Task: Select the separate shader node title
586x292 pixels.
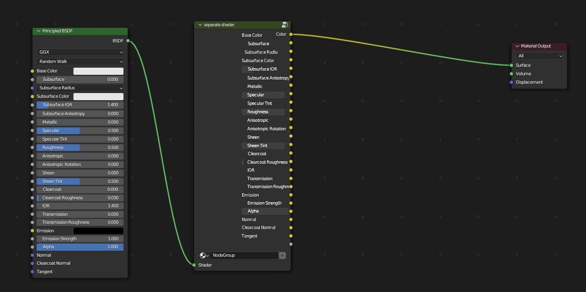Action: pos(219,25)
